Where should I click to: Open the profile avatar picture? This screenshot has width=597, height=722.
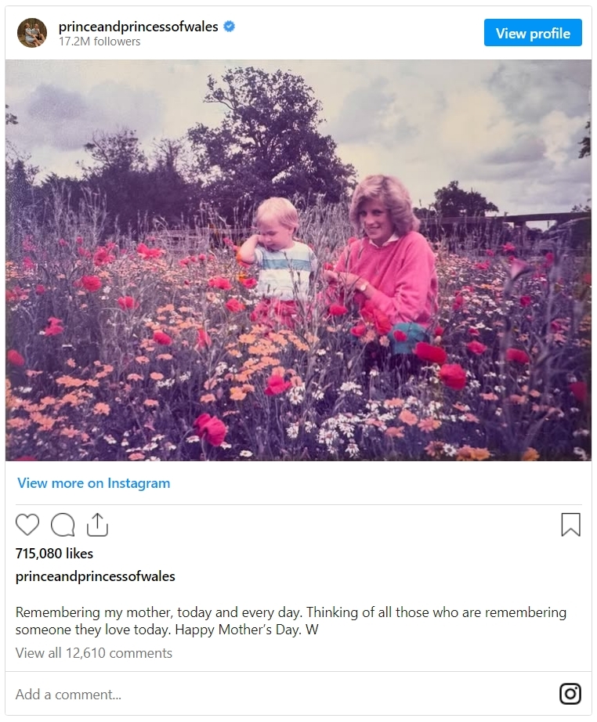[x=32, y=33]
